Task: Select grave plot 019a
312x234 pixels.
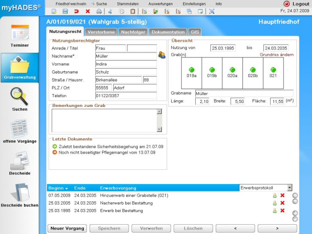Action: (x=191, y=73)
